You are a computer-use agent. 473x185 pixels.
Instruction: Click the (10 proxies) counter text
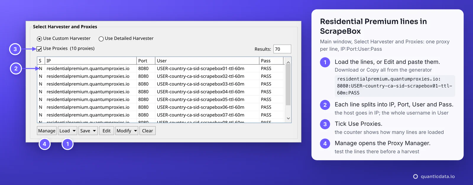[82, 48]
